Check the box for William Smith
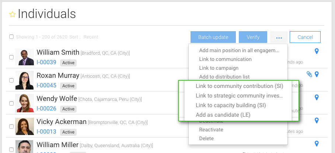Viewport: 335px width, 153px height. click(x=11, y=57)
